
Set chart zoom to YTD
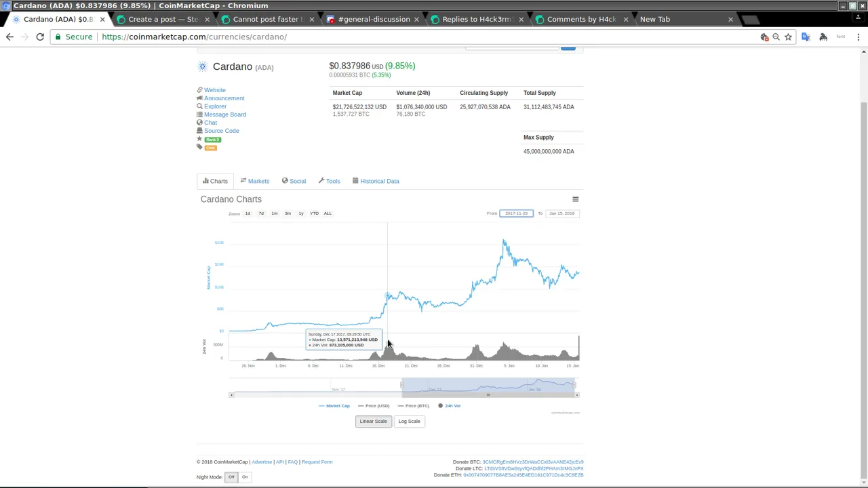(x=314, y=213)
